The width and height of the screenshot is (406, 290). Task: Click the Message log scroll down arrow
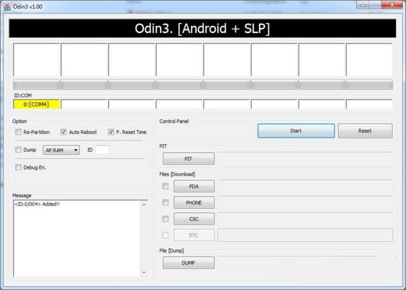144,272
